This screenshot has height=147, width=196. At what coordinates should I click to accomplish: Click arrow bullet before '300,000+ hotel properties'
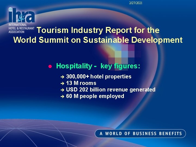point(62,77)
